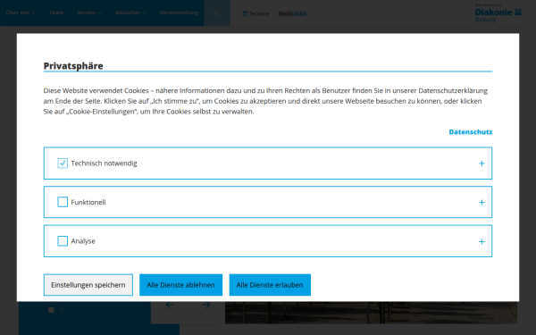This screenshot has height=335, width=536.
Task: Click Alle Dienste ablehnen button
Action: click(180, 285)
